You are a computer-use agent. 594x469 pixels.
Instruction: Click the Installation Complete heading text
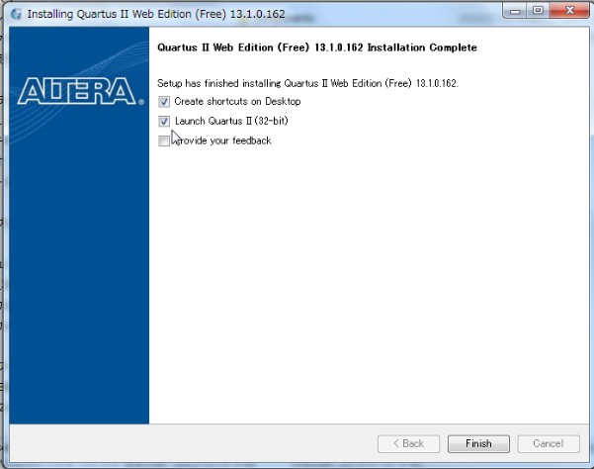[x=317, y=47]
